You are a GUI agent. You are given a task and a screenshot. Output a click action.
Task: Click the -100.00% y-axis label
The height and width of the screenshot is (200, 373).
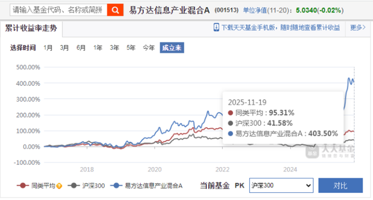coord(27,162)
